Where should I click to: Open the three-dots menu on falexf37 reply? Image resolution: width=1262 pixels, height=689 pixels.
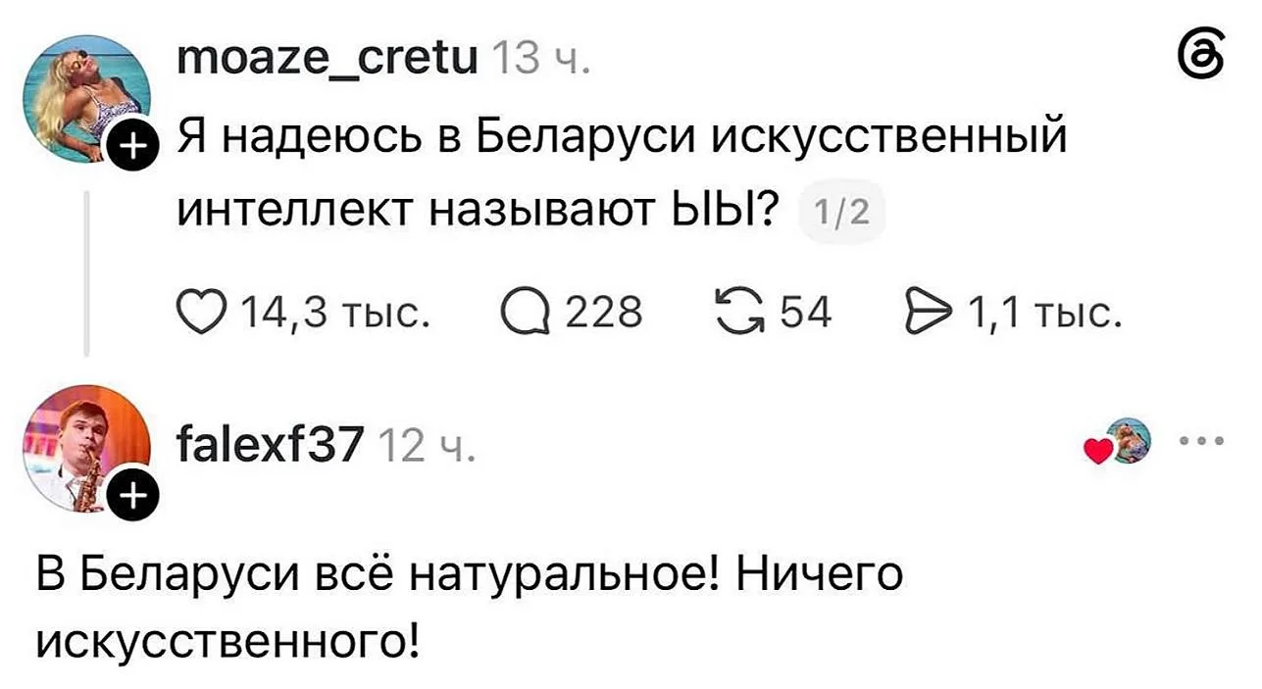click(1204, 441)
